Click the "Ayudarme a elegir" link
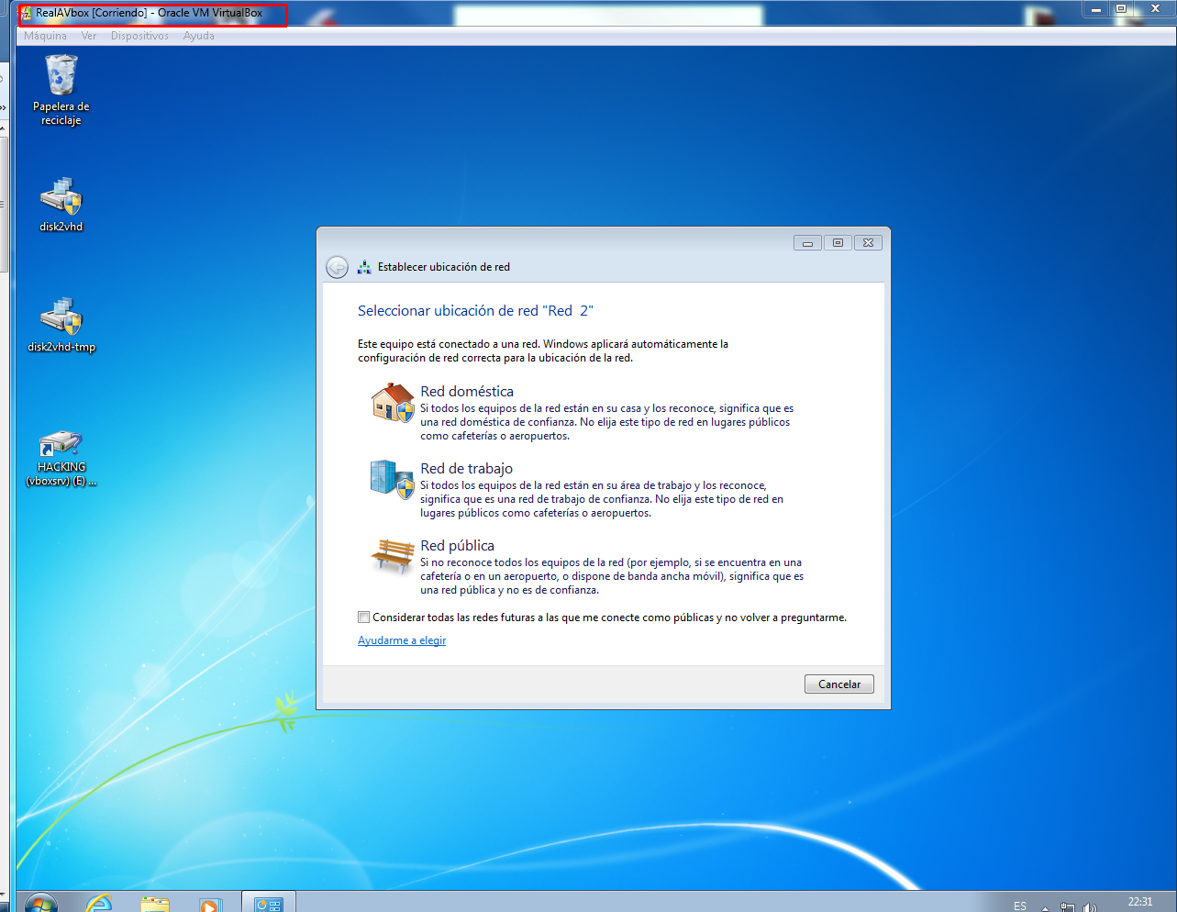 coord(401,640)
